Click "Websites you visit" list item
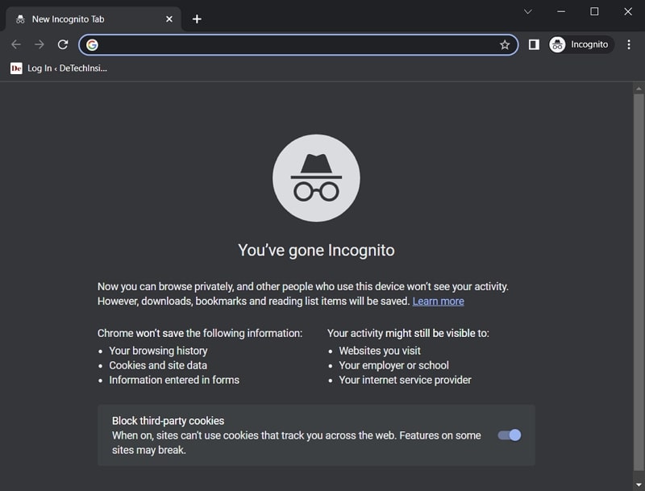The height and width of the screenshot is (491, 645). (379, 351)
